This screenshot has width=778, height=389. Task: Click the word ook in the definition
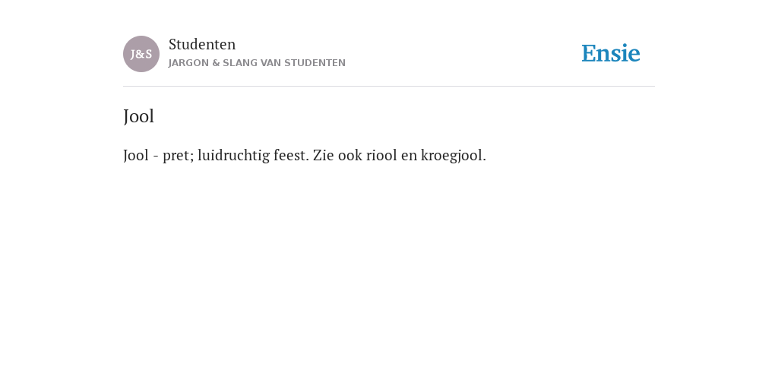pos(350,155)
